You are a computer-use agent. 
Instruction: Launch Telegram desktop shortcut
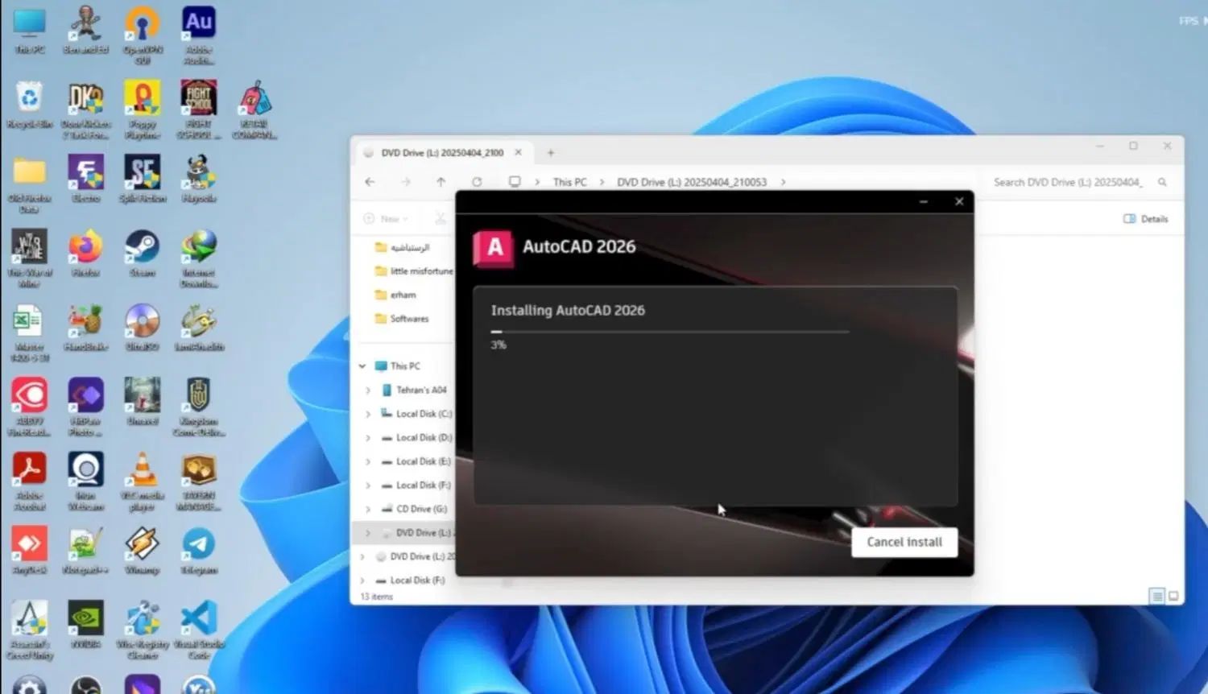[198, 551]
